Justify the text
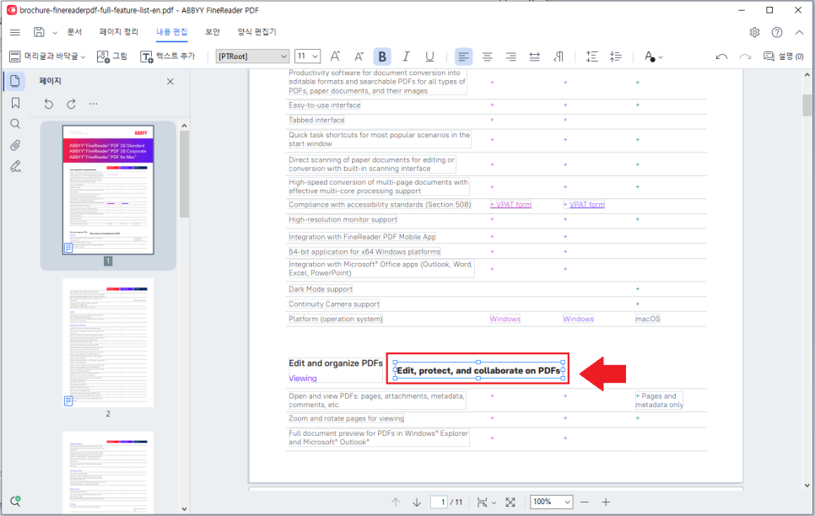815x516 pixels. [534, 56]
